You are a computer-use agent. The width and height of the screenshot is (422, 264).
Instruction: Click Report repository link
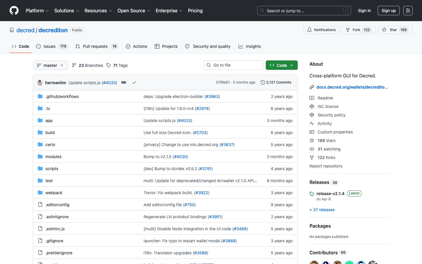[x=326, y=166]
